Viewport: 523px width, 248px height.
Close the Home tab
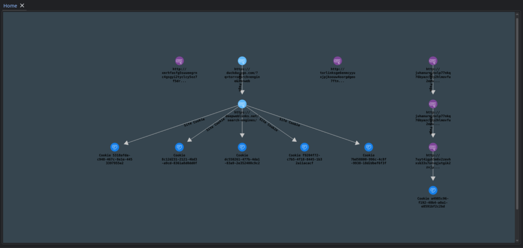22,5
